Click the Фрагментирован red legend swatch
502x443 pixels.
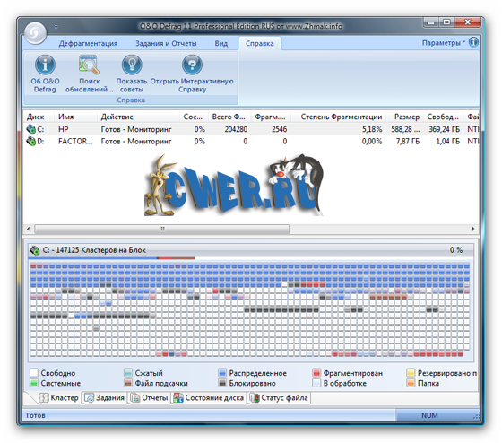pyautogui.click(x=316, y=373)
